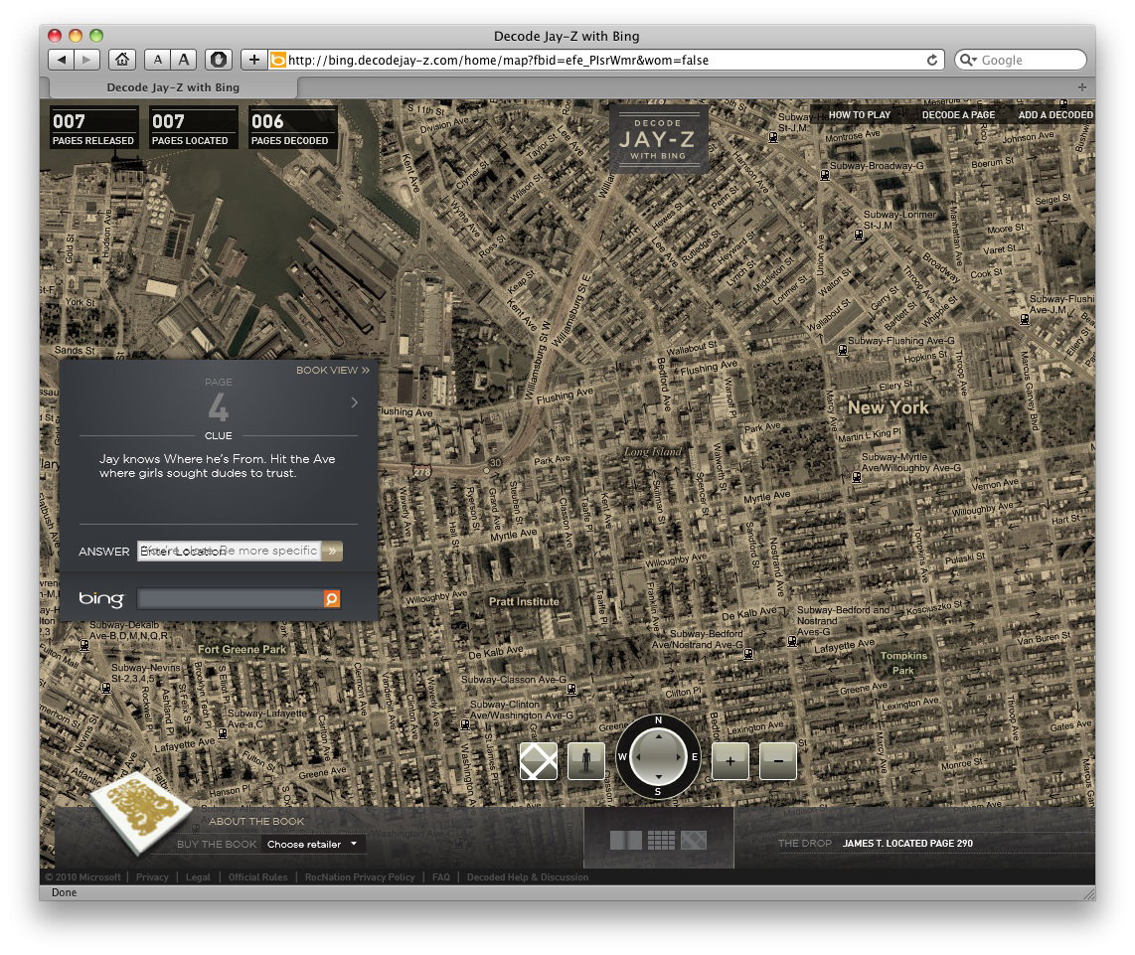Switch to streetside person view
1135x955 pixels.
click(x=586, y=761)
